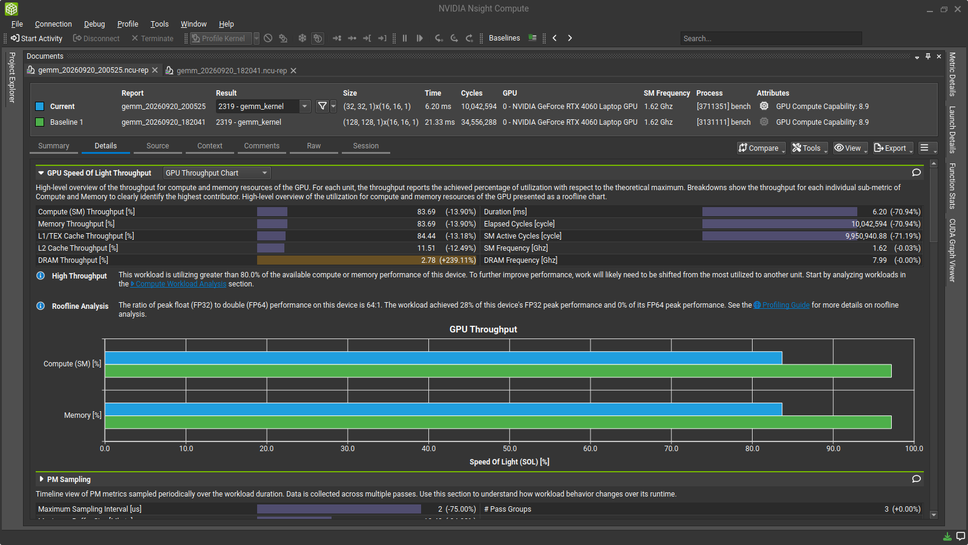This screenshot has height=545, width=968.
Task: Open the Debug menu
Action: pyautogui.click(x=94, y=24)
